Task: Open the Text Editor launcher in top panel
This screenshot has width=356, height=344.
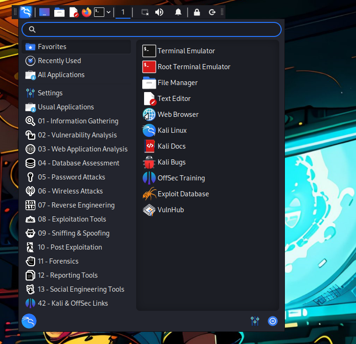Action: click(73, 12)
